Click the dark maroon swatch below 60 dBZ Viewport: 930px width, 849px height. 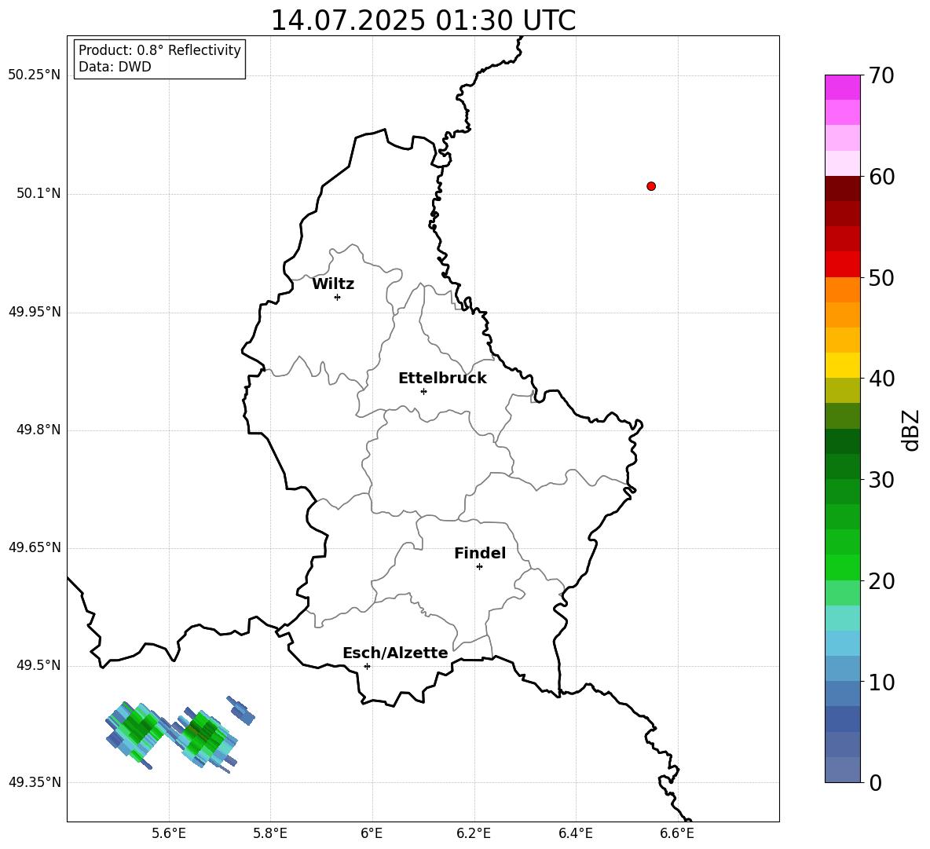click(843, 189)
